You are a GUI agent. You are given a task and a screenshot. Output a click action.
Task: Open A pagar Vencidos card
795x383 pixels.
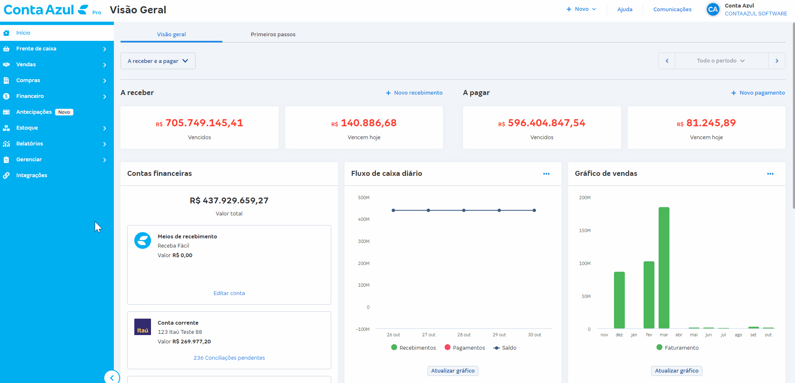point(542,128)
